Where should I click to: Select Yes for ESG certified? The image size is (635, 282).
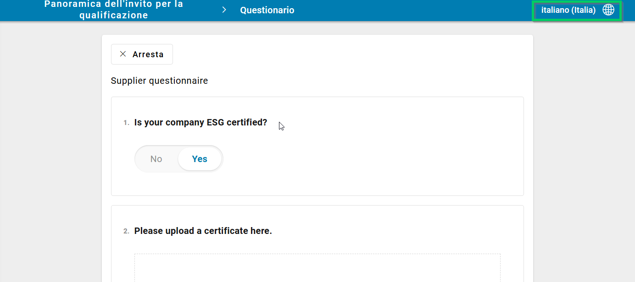pos(200,159)
